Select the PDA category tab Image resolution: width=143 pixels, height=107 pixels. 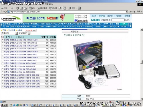[106, 24]
